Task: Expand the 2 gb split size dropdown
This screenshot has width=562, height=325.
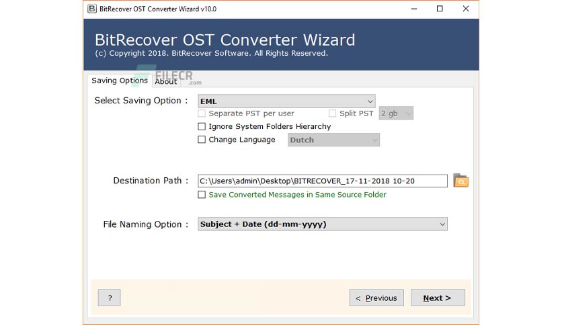Action: [x=396, y=113]
